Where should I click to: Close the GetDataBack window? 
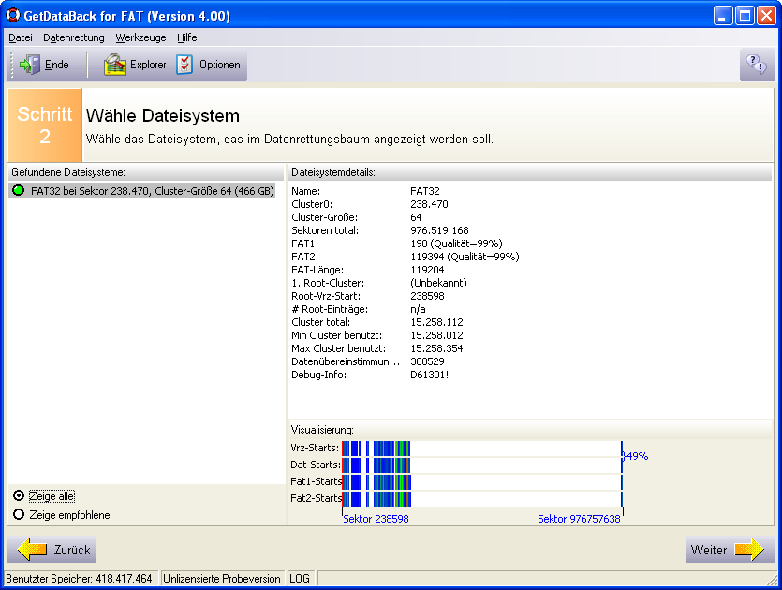tap(766, 16)
